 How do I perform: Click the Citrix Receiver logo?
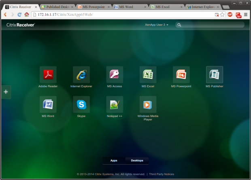click(x=21, y=25)
